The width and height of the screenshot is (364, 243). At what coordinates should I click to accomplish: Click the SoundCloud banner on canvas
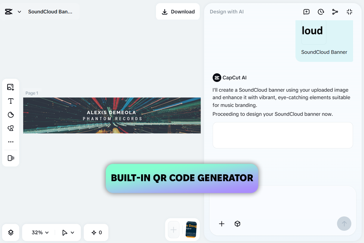(x=112, y=116)
